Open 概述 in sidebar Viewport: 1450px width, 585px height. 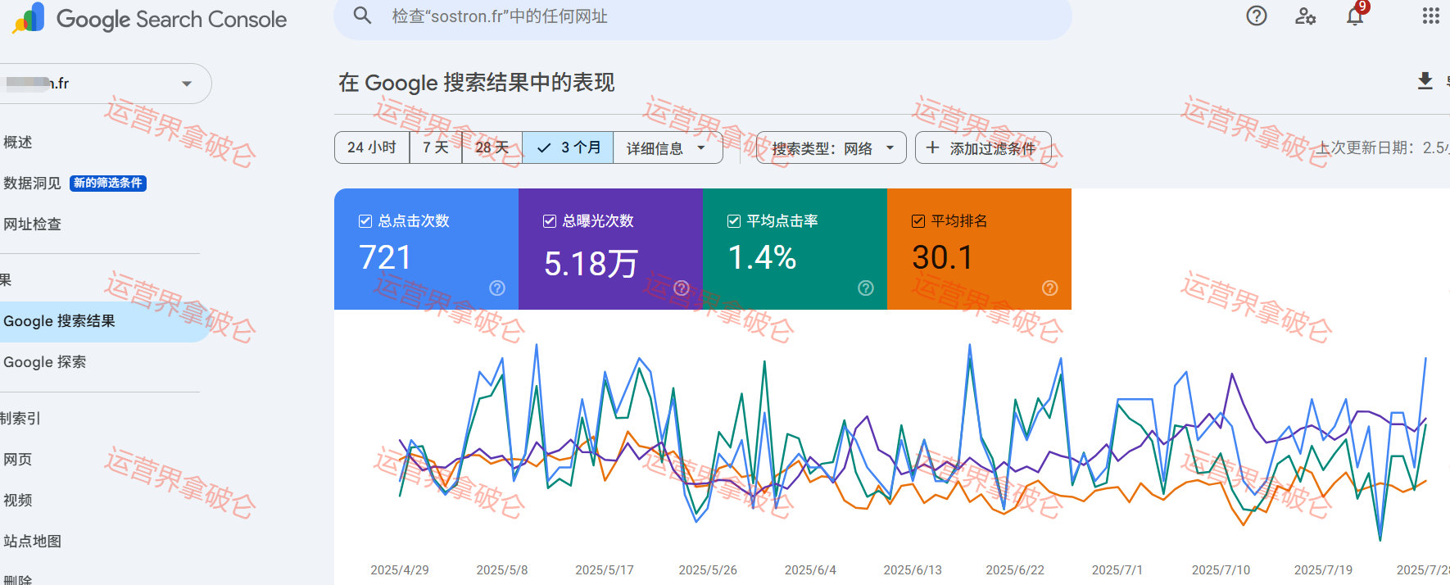pyautogui.click(x=18, y=143)
